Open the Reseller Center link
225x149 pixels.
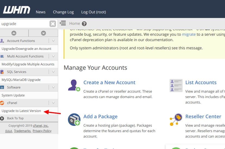pyautogui.click(x=203, y=117)
